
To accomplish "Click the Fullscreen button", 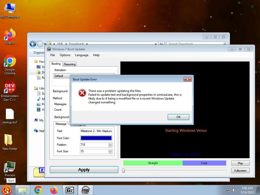I will (x=240, y=170).
